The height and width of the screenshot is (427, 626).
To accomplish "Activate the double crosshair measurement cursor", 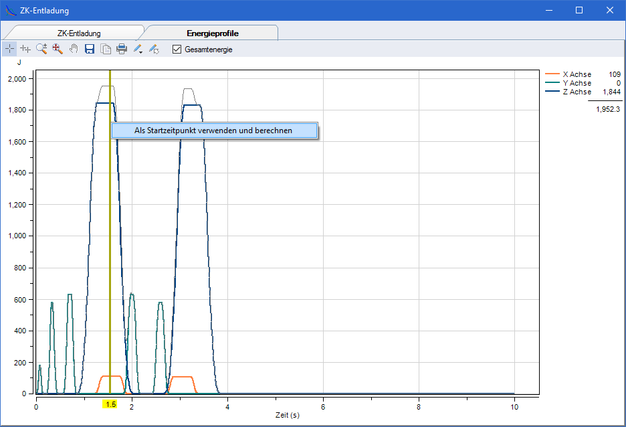I will (x=25, y=49).
